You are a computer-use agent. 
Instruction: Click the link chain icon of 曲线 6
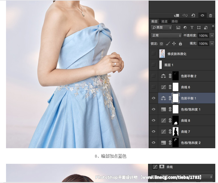point(170,87)
